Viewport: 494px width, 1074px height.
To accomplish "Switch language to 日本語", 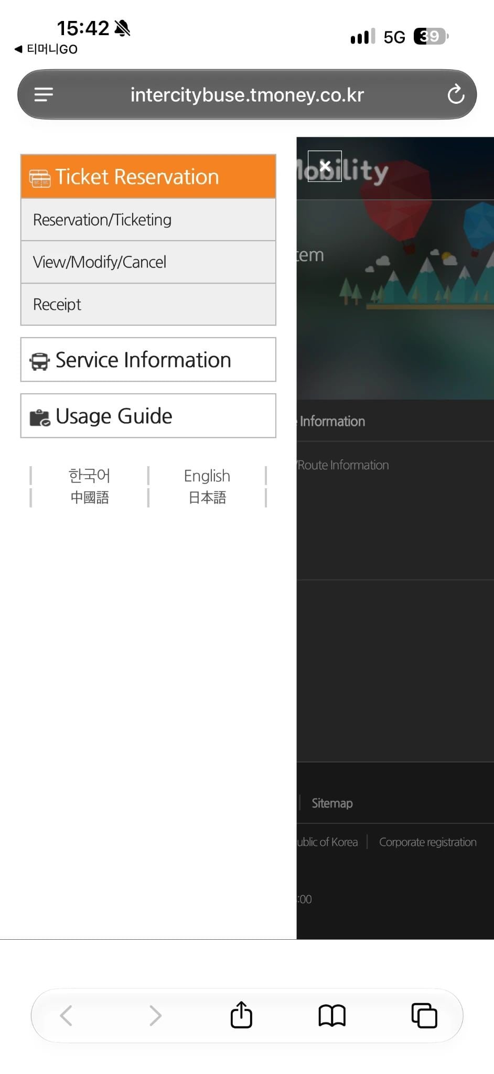I will (x=207, y=498).
